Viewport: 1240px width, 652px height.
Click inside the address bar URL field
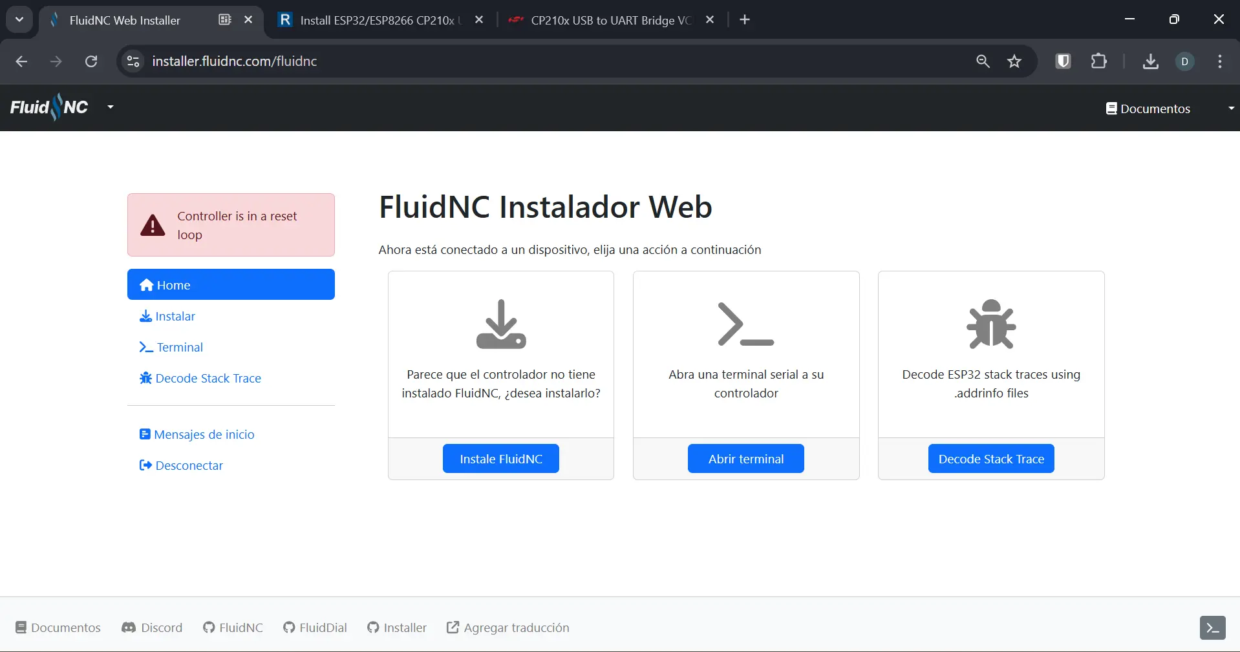(x=388, y=61)
